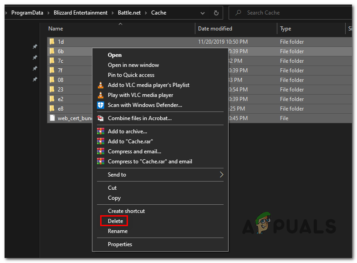The width and height of the screenshot is (357, 263).
Task: Click the 23 folder icon
Action: click(x=52, y=89)
